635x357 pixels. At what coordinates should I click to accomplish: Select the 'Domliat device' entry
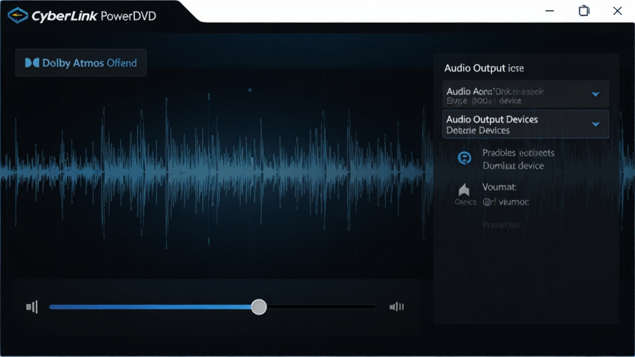[513, 165]
